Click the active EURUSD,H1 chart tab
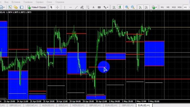This screenshot has width=190, height=107. click(x=144, y=105)
